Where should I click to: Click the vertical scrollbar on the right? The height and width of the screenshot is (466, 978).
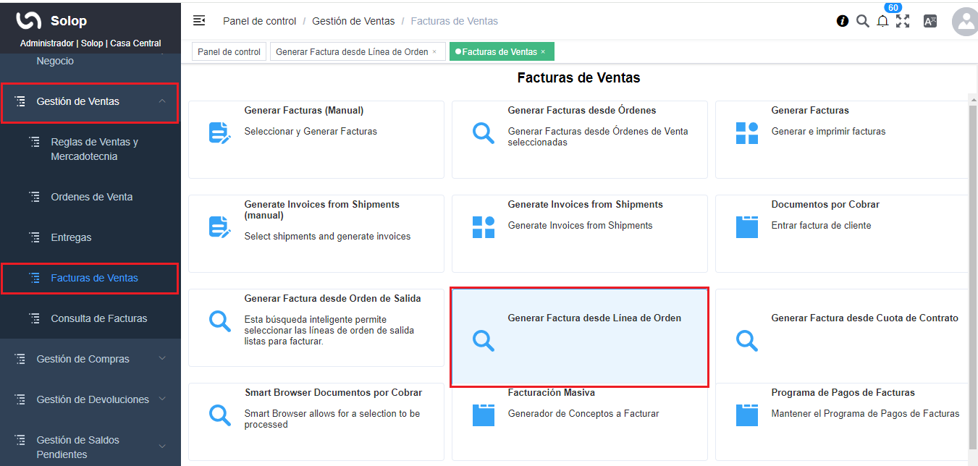coord(973,275)
